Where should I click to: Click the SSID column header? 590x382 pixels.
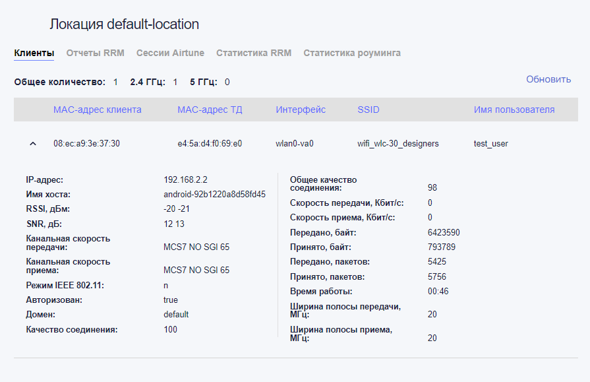pyautogui.click(x=369, y=110)
